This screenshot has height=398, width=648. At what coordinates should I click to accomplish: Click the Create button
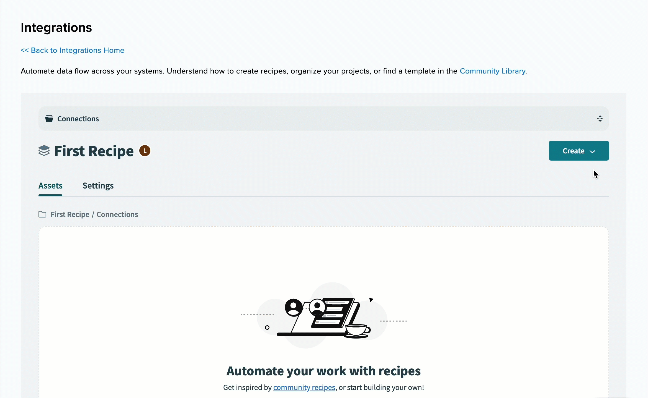[578, 151]
